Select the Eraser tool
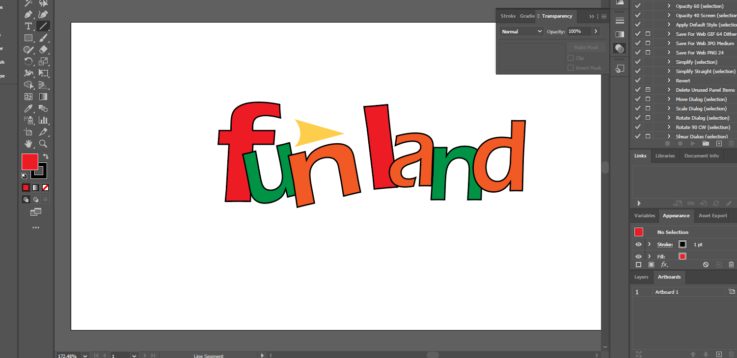The width and height of the screenshot is (737, 358). click(43, 50)
